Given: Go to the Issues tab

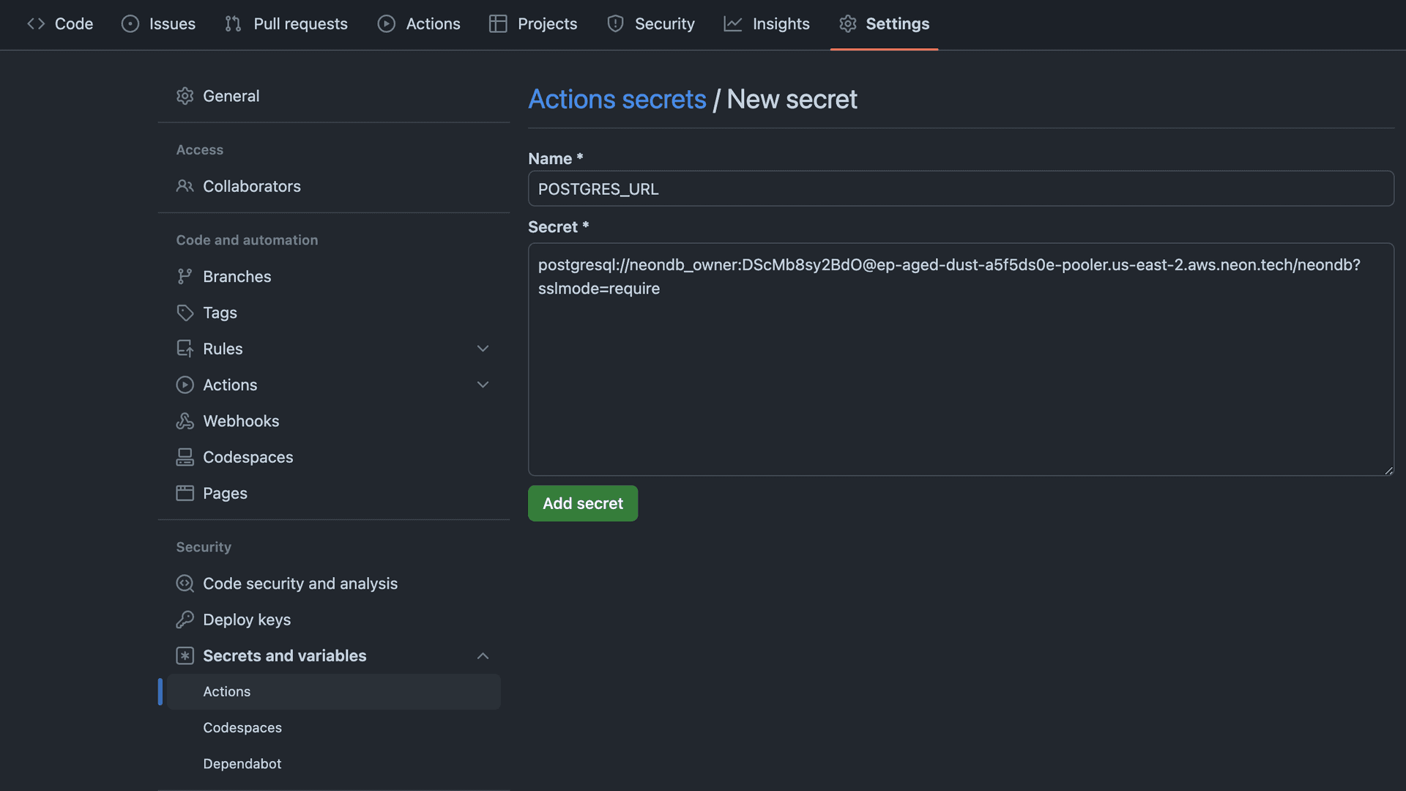Looking at the screenshot, I should (159, 23).
